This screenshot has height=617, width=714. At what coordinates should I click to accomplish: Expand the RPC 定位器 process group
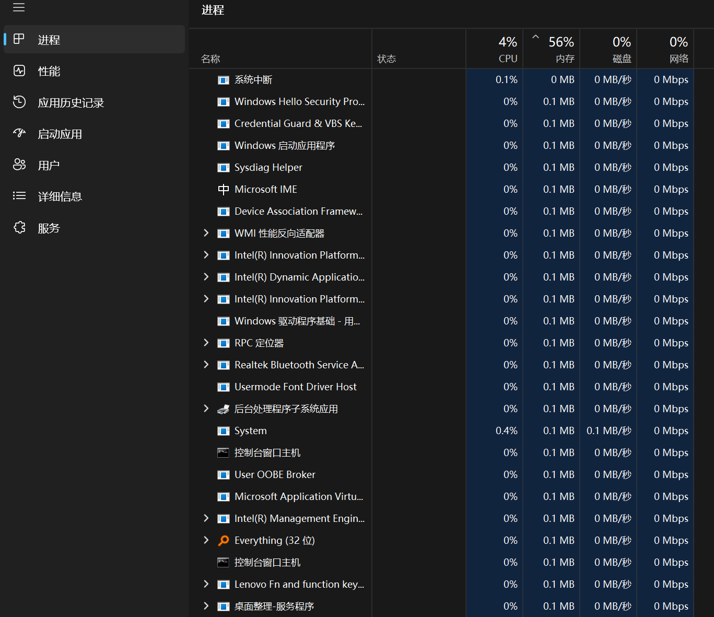tap(206, 343)
